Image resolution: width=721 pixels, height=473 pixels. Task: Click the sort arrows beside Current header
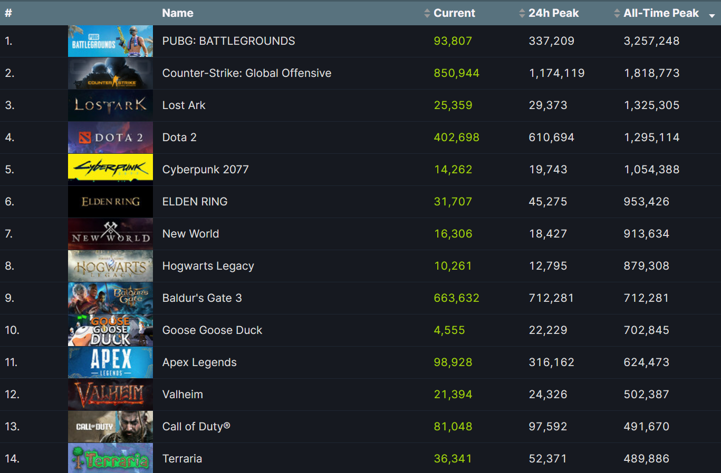point(427,13)
